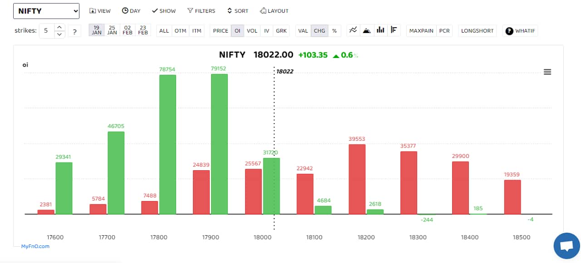Increase strikes using the up stepper arrow
This screenshot has height=263, width=581.
pos(59,28)
